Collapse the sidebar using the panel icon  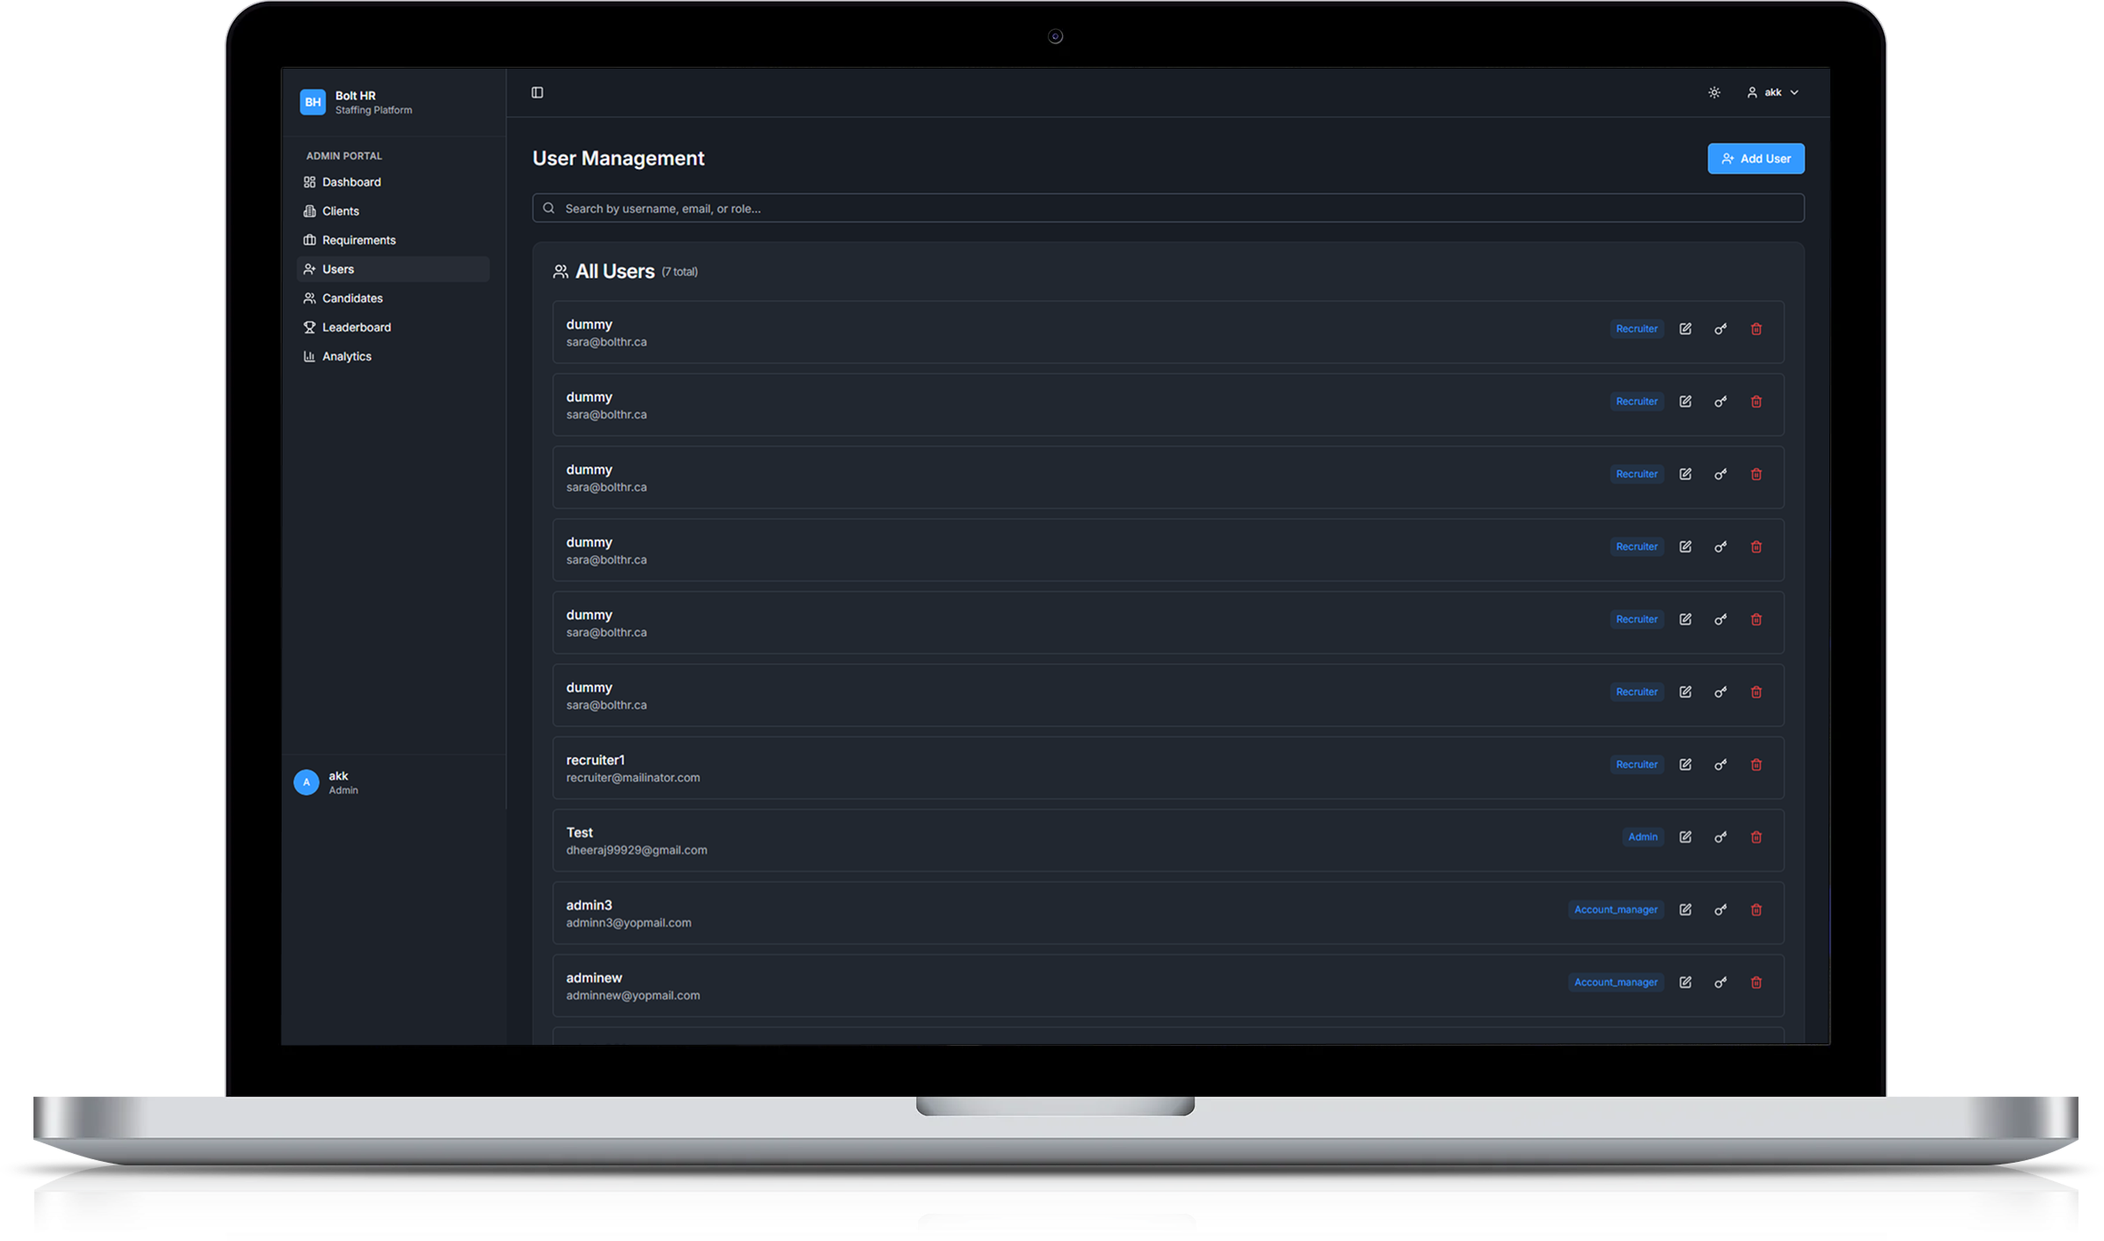(x=538, y=92)
